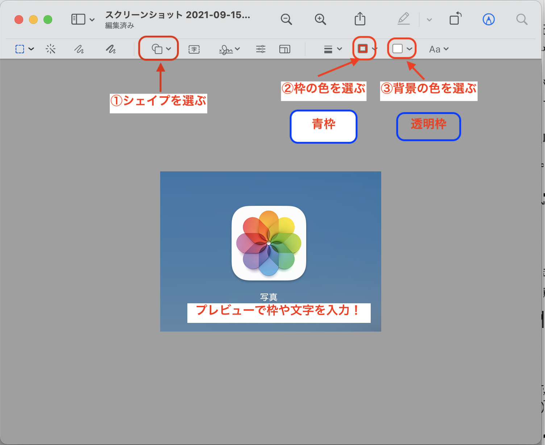Viewport: 545px width, 445px height.
Task: Open the Sign signature tool
Action: coord(226,49)
